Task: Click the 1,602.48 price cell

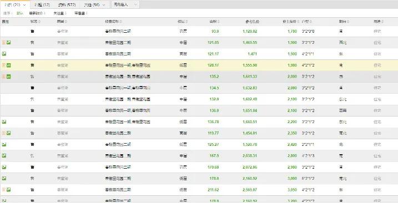Action: 249,99
